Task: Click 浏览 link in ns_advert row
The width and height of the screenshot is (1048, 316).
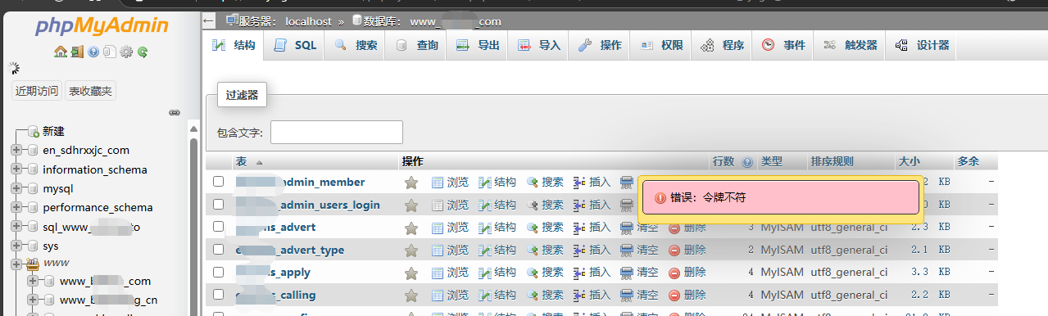Action: pos(457,227)
